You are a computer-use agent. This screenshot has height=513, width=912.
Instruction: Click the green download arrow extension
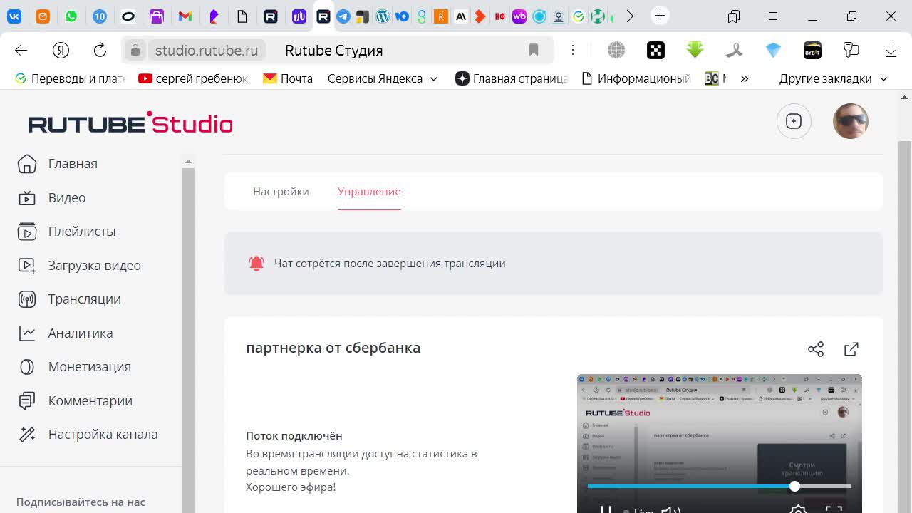pos(695,50)
